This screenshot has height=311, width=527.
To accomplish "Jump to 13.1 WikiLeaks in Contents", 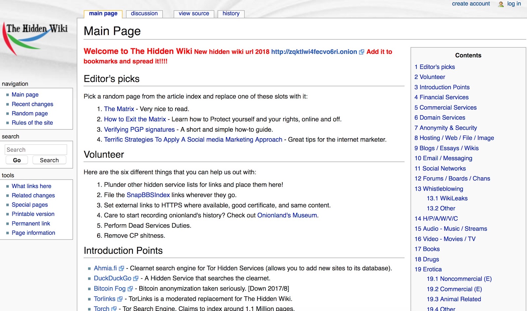I will tap(447, 198).
